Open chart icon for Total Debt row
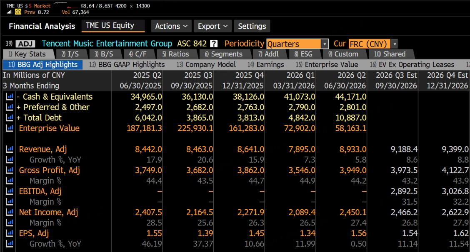470x252 pixels. pos(10,117)
